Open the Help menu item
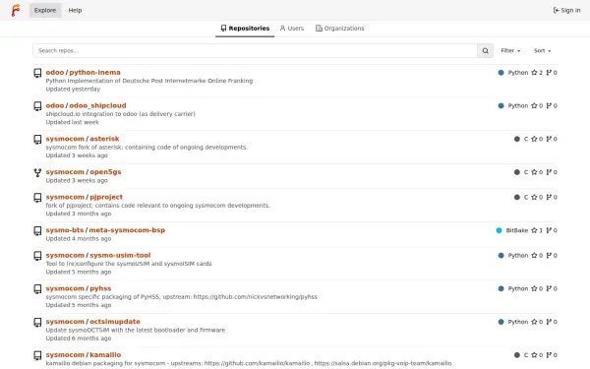Viewport: 590px width, 369px height. pos(75,10)
